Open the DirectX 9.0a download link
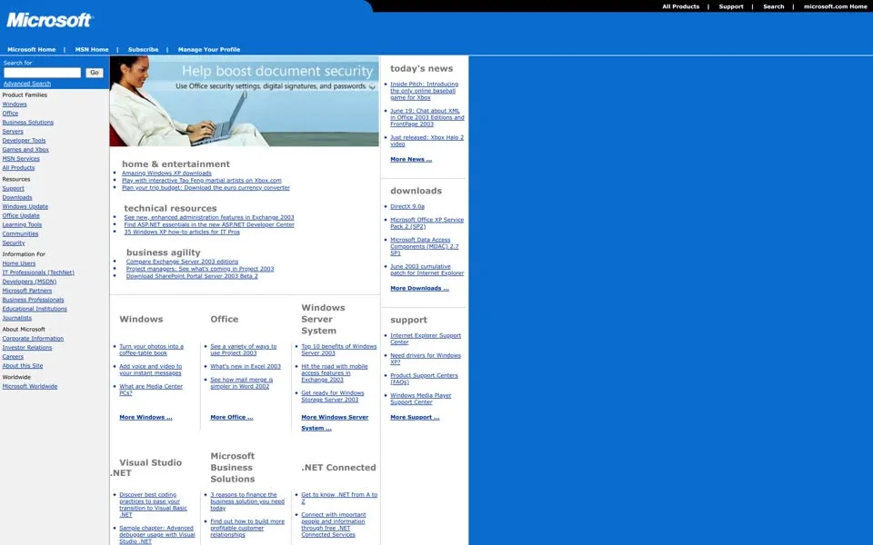Image resolution: width=873 pixels, height=545 pixels. click(407, 206)
